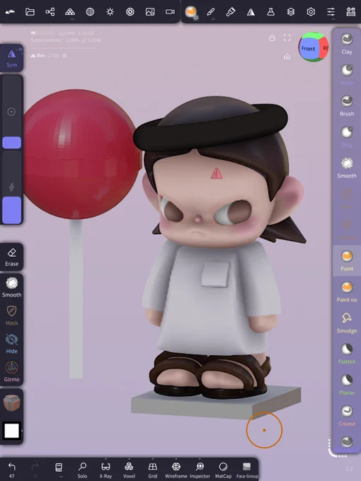
Task: Open the Background image menu
Action: coord(150,12)
